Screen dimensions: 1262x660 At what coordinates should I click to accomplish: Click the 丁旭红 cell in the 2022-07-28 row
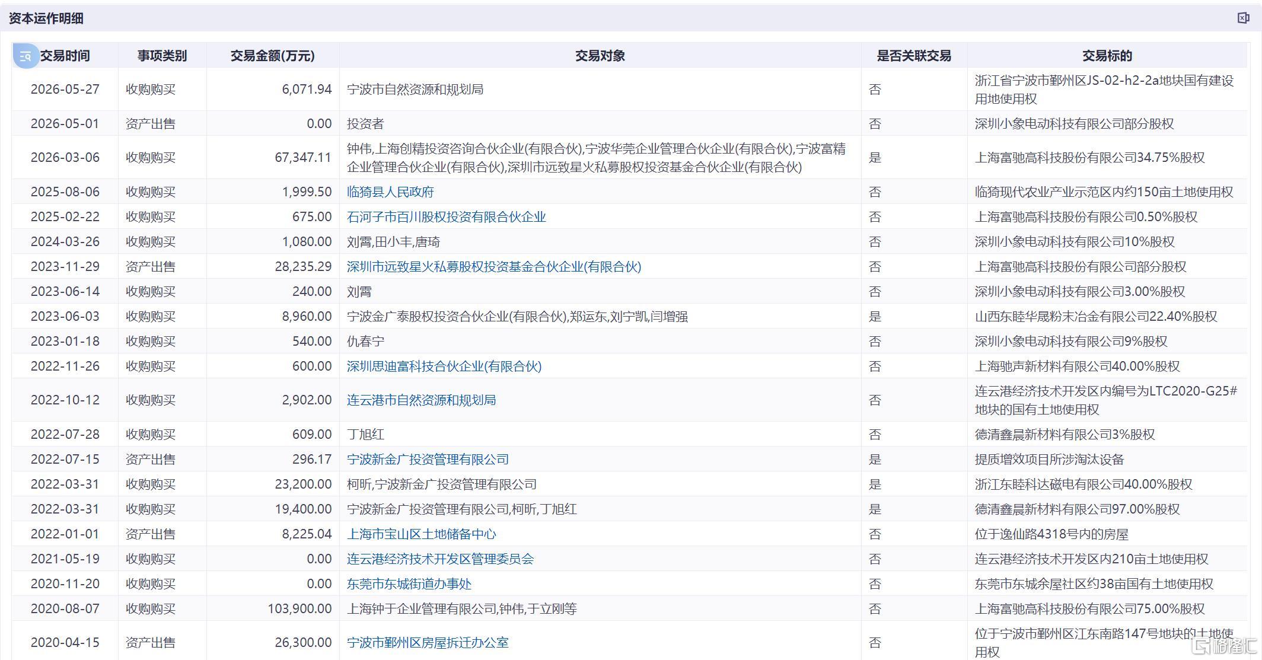(x=365, y=435)
